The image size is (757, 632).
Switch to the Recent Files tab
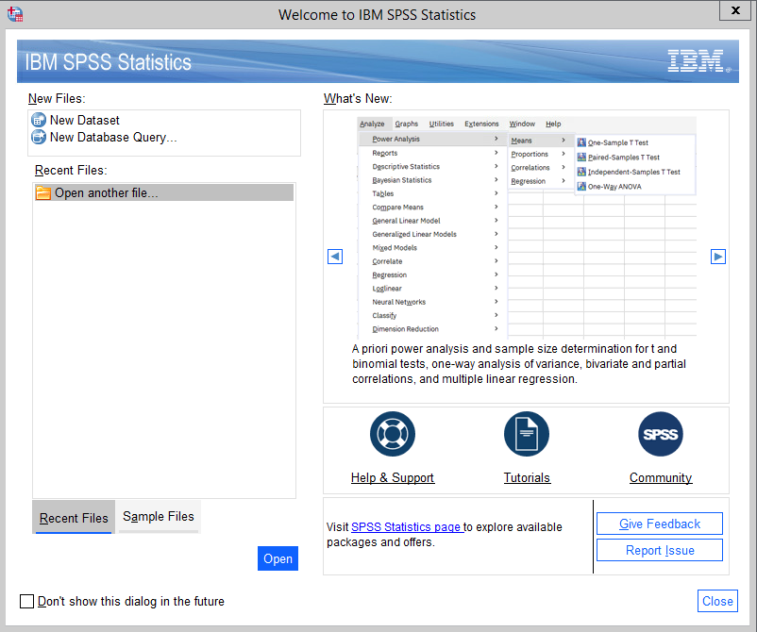coord(74,517)
